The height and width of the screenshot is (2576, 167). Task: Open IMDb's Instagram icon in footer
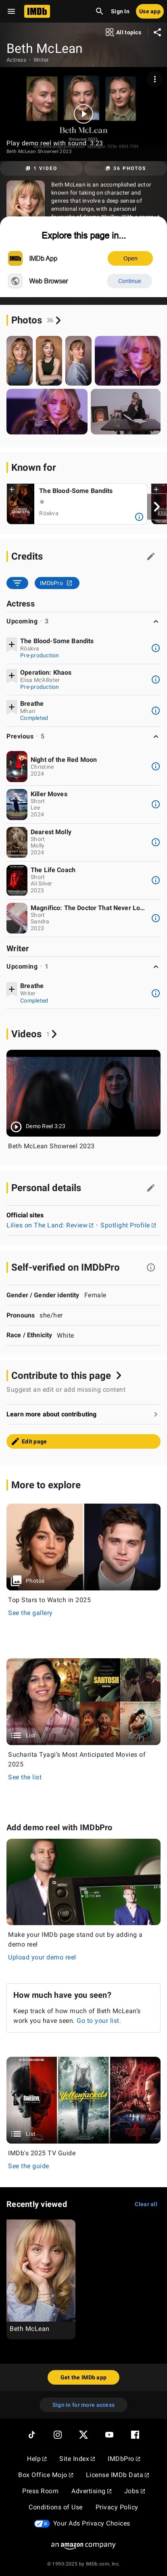click(x=57, y=2427)
